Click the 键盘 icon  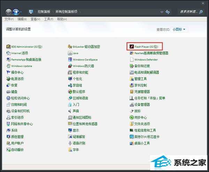click(8, 92)
